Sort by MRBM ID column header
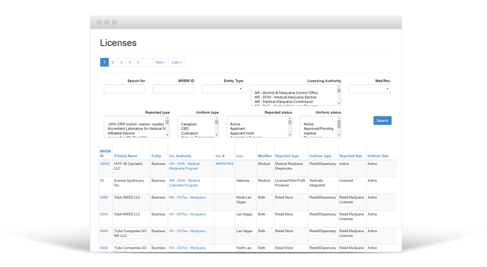 [x=105, y=153]
